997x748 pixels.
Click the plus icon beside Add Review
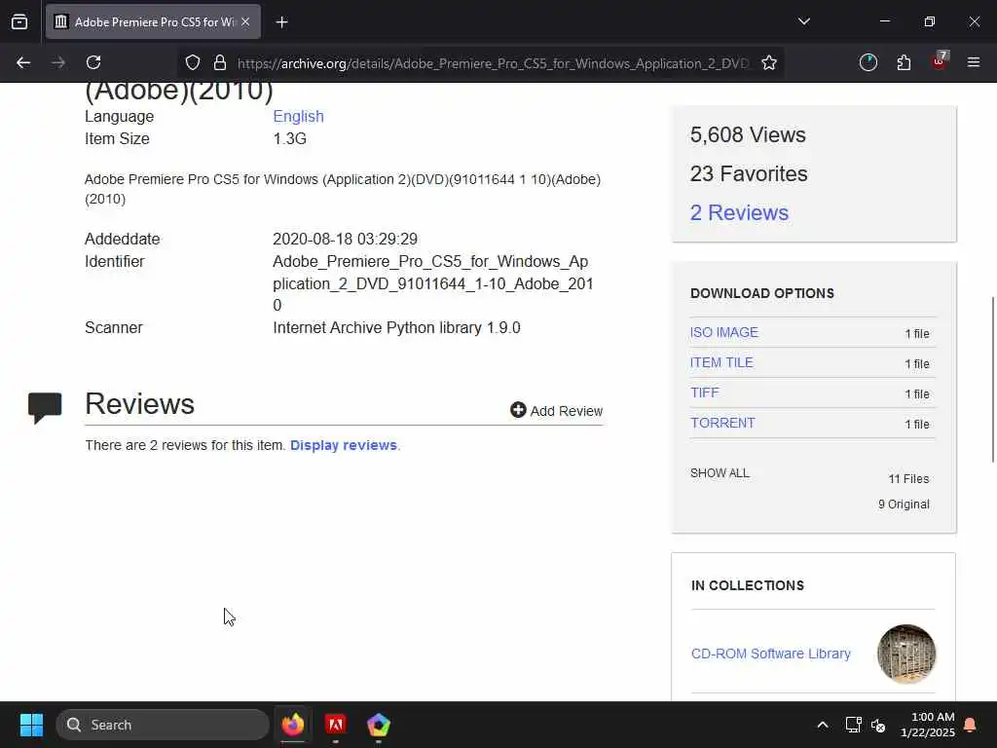point(518,410)
